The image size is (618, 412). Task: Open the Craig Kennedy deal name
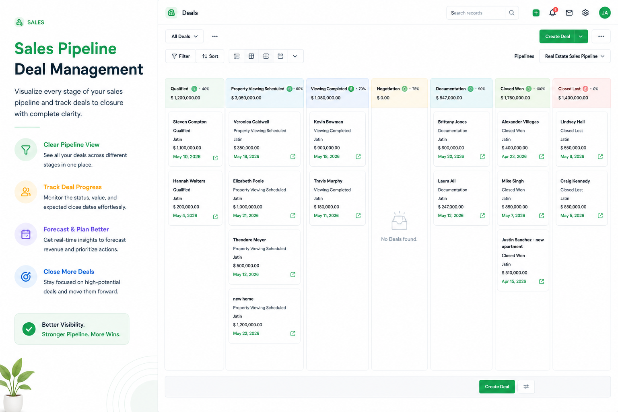(x=575, y=181)
